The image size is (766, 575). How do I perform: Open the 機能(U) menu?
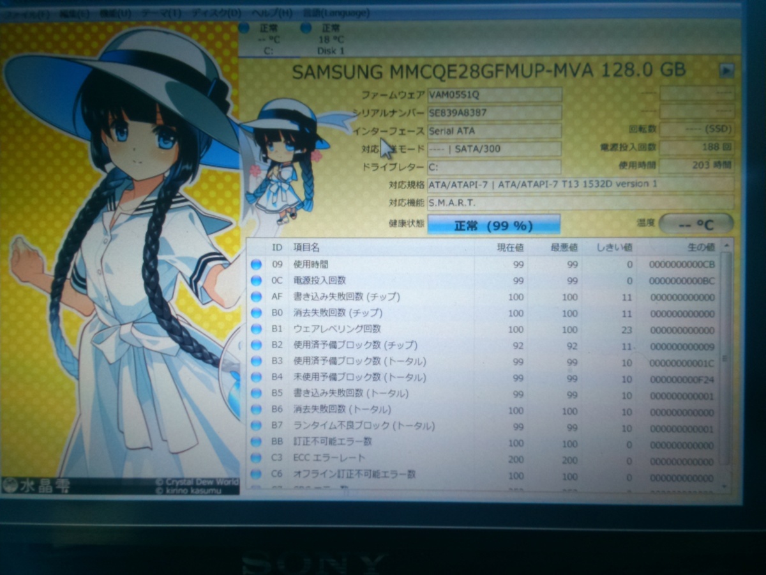[116, 13]
